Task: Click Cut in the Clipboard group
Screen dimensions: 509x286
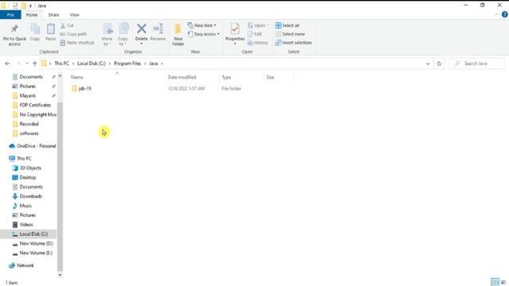Action: tap(67, 25)
